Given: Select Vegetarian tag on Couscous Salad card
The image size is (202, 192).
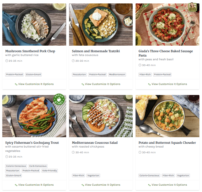Looking at the screenshot, I should [93, 176].
